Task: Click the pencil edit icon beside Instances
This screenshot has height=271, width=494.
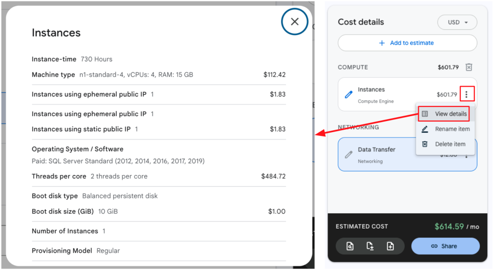Action: [x=349, y=95]
